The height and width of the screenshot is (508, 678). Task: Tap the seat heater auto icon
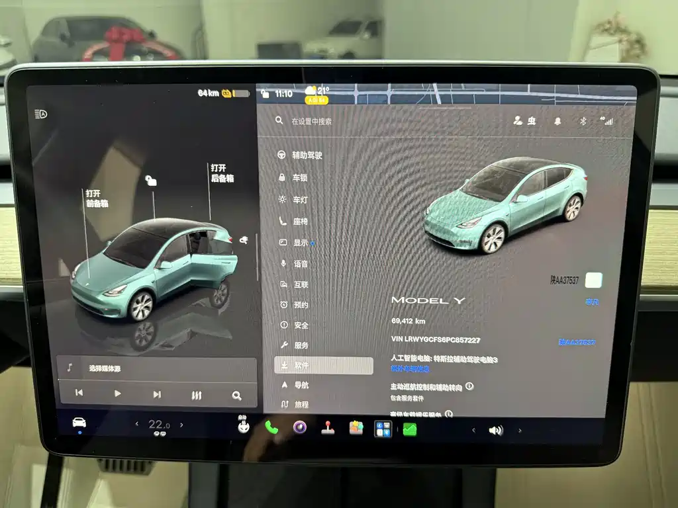pyautogui.click(x=244, y=425)
